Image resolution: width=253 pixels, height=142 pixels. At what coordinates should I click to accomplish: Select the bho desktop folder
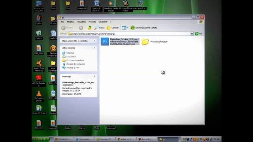point(68,5)
